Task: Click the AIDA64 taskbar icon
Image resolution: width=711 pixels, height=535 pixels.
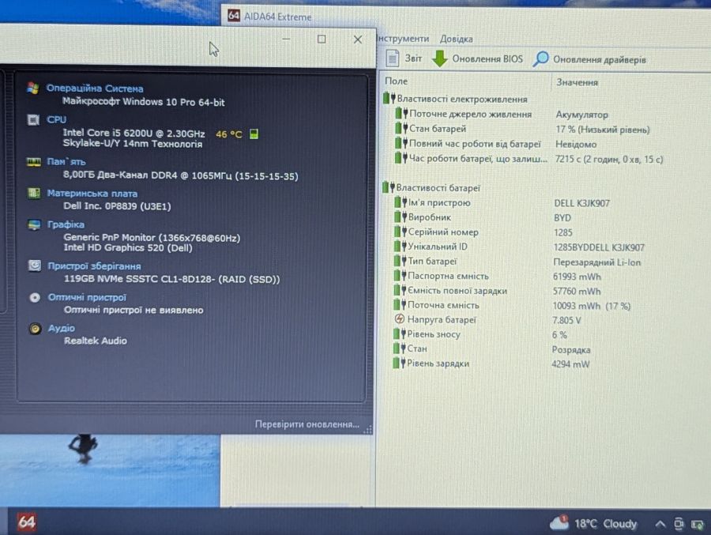Action: 26,522
